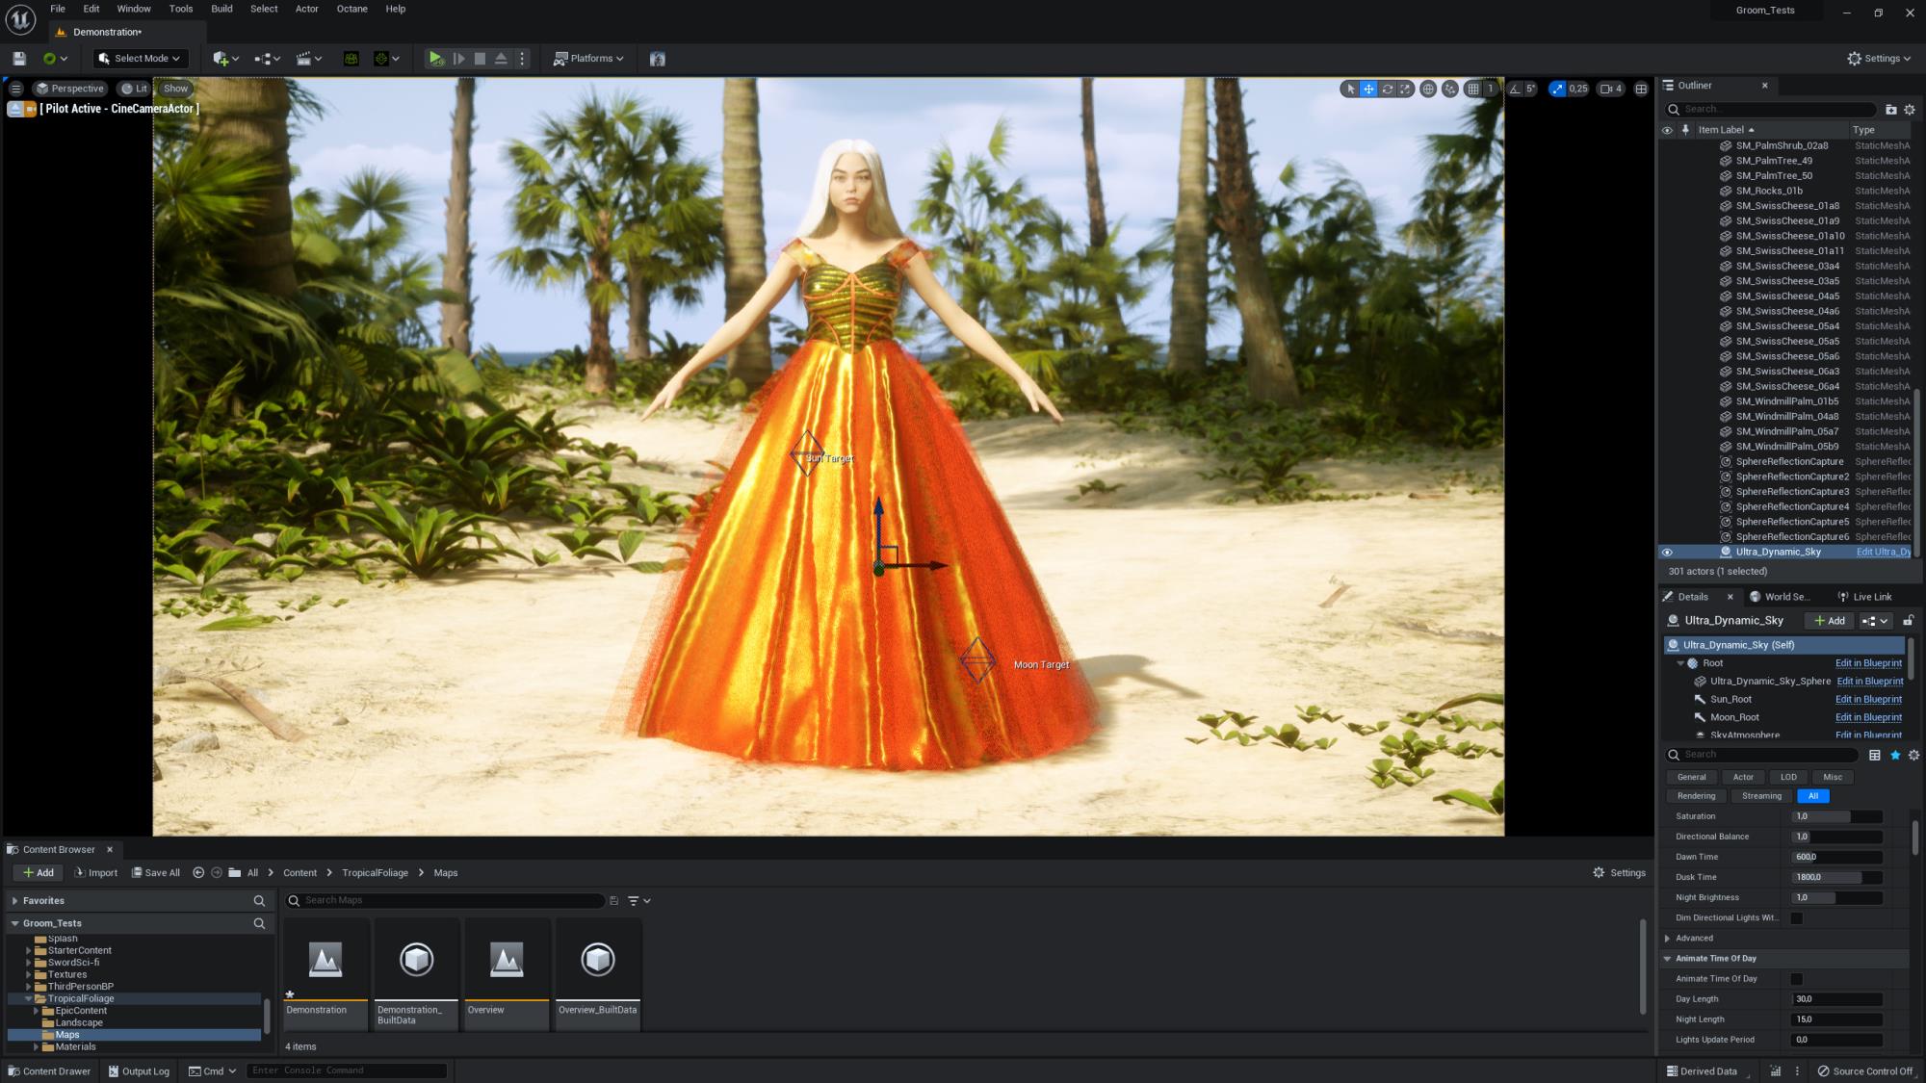Select SM_Rocks_01b in the Outliner

(1769, 191)
